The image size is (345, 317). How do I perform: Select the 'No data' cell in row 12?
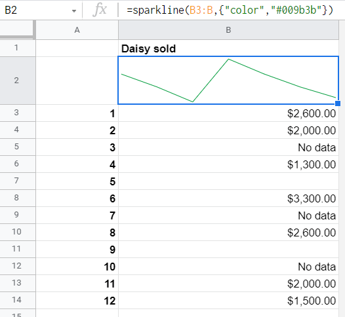(x=228, y=267)
